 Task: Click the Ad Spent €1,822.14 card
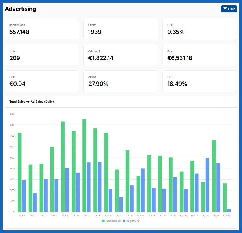121,55
